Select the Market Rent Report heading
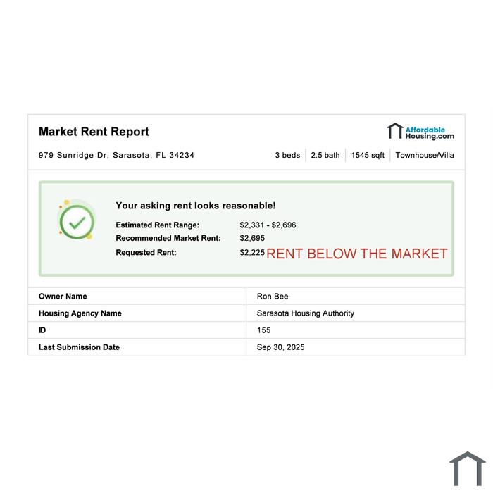The image size is (493, 493). click(94, 132)
